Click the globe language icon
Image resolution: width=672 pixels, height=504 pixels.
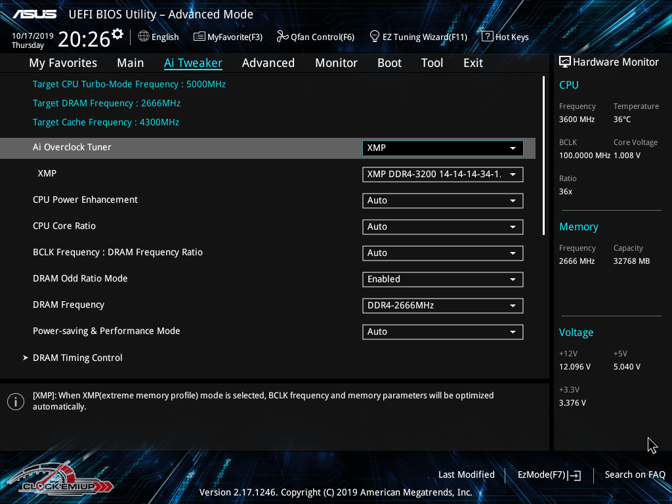(144, 37)
